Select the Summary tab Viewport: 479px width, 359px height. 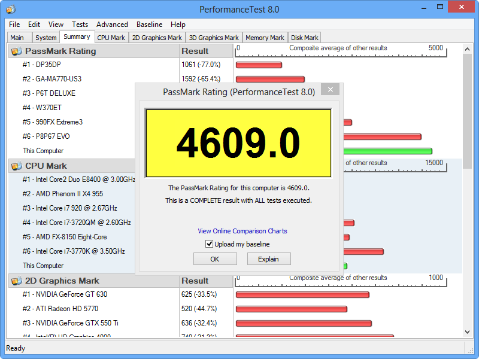pyautogui.click(x=77, y=36)
